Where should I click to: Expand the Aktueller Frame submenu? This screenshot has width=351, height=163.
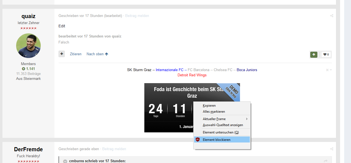(222, 119)
